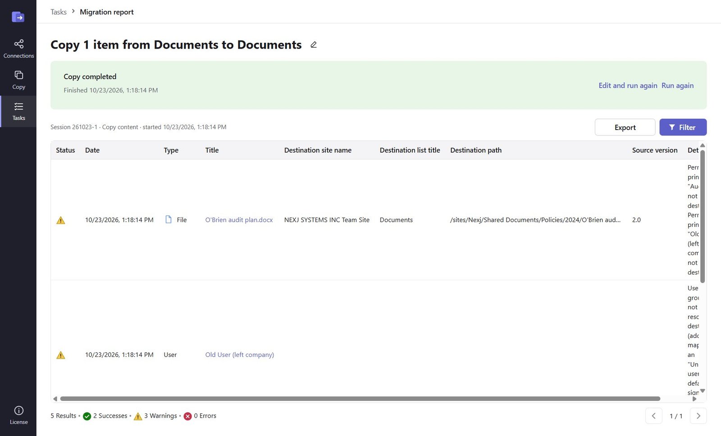Click the Warnings triangle icon in the summary
Image resolution: width=721 pixels, height=436 pixels.
point(138,416)
